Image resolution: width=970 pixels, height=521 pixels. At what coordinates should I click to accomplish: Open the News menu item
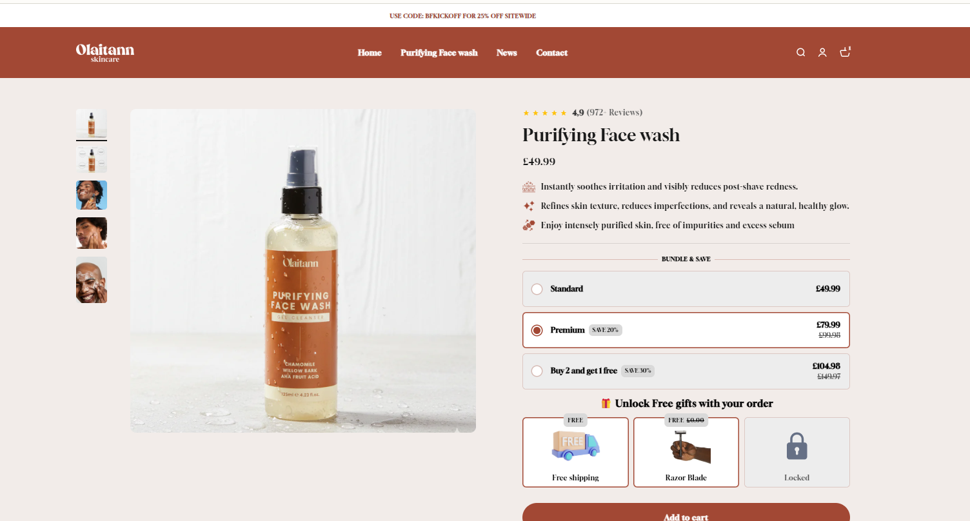507,53
